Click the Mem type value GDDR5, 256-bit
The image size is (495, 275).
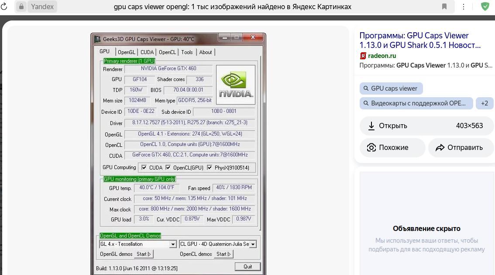(x=195, y=101)
